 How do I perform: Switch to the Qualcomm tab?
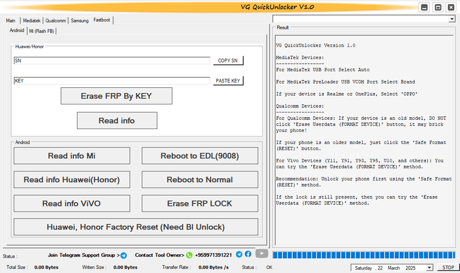[55, 21]
